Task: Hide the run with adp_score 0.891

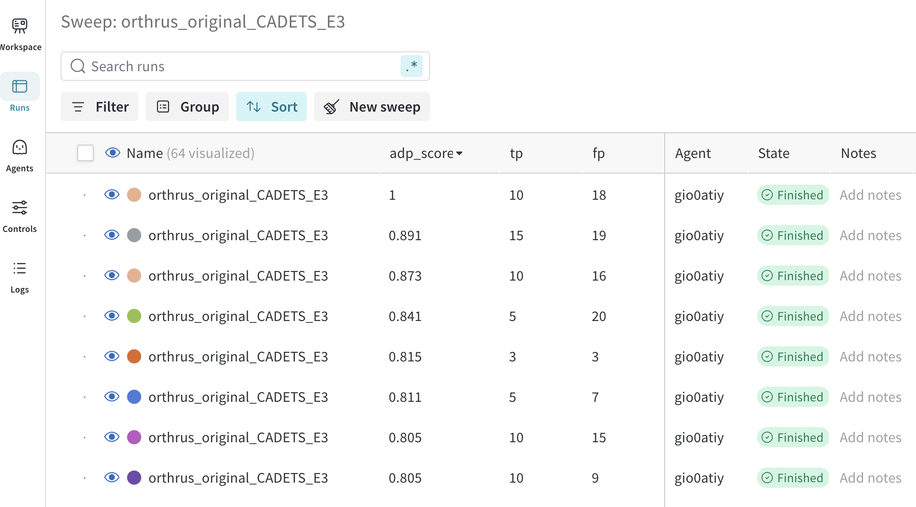Action: 112,235
